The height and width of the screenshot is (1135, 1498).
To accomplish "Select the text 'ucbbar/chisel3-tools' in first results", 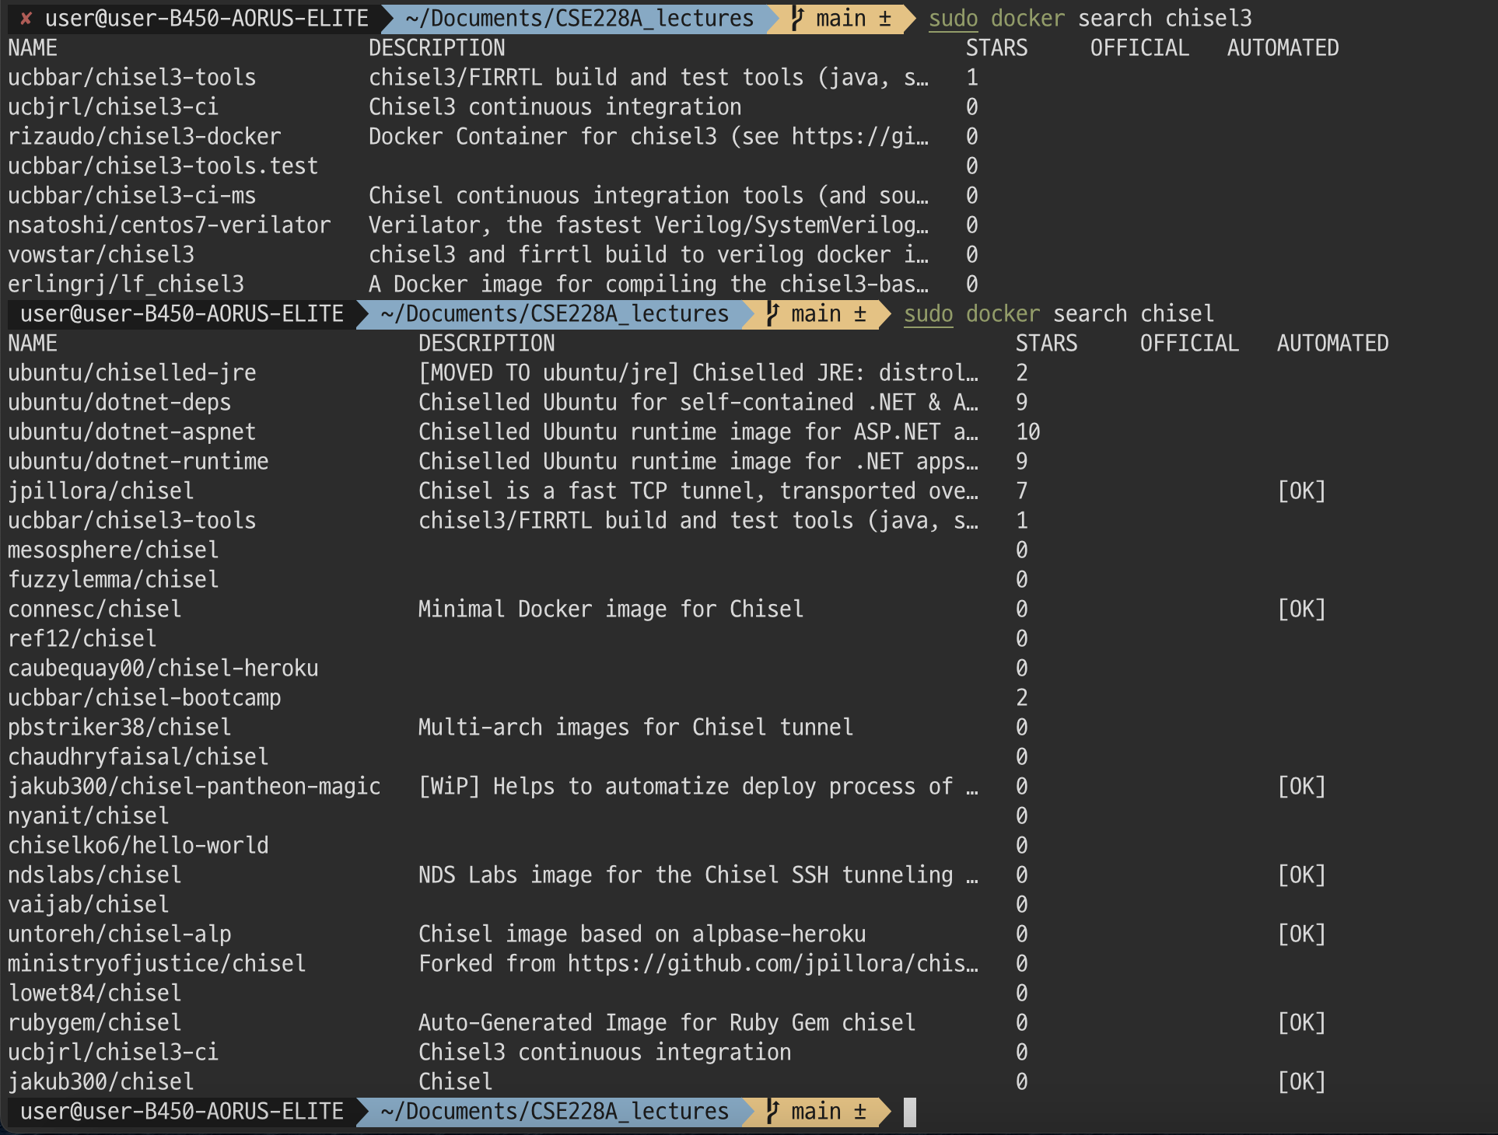I will [x=132, y=78].
